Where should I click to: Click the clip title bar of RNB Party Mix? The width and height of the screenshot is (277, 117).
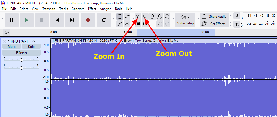point(164,41)
